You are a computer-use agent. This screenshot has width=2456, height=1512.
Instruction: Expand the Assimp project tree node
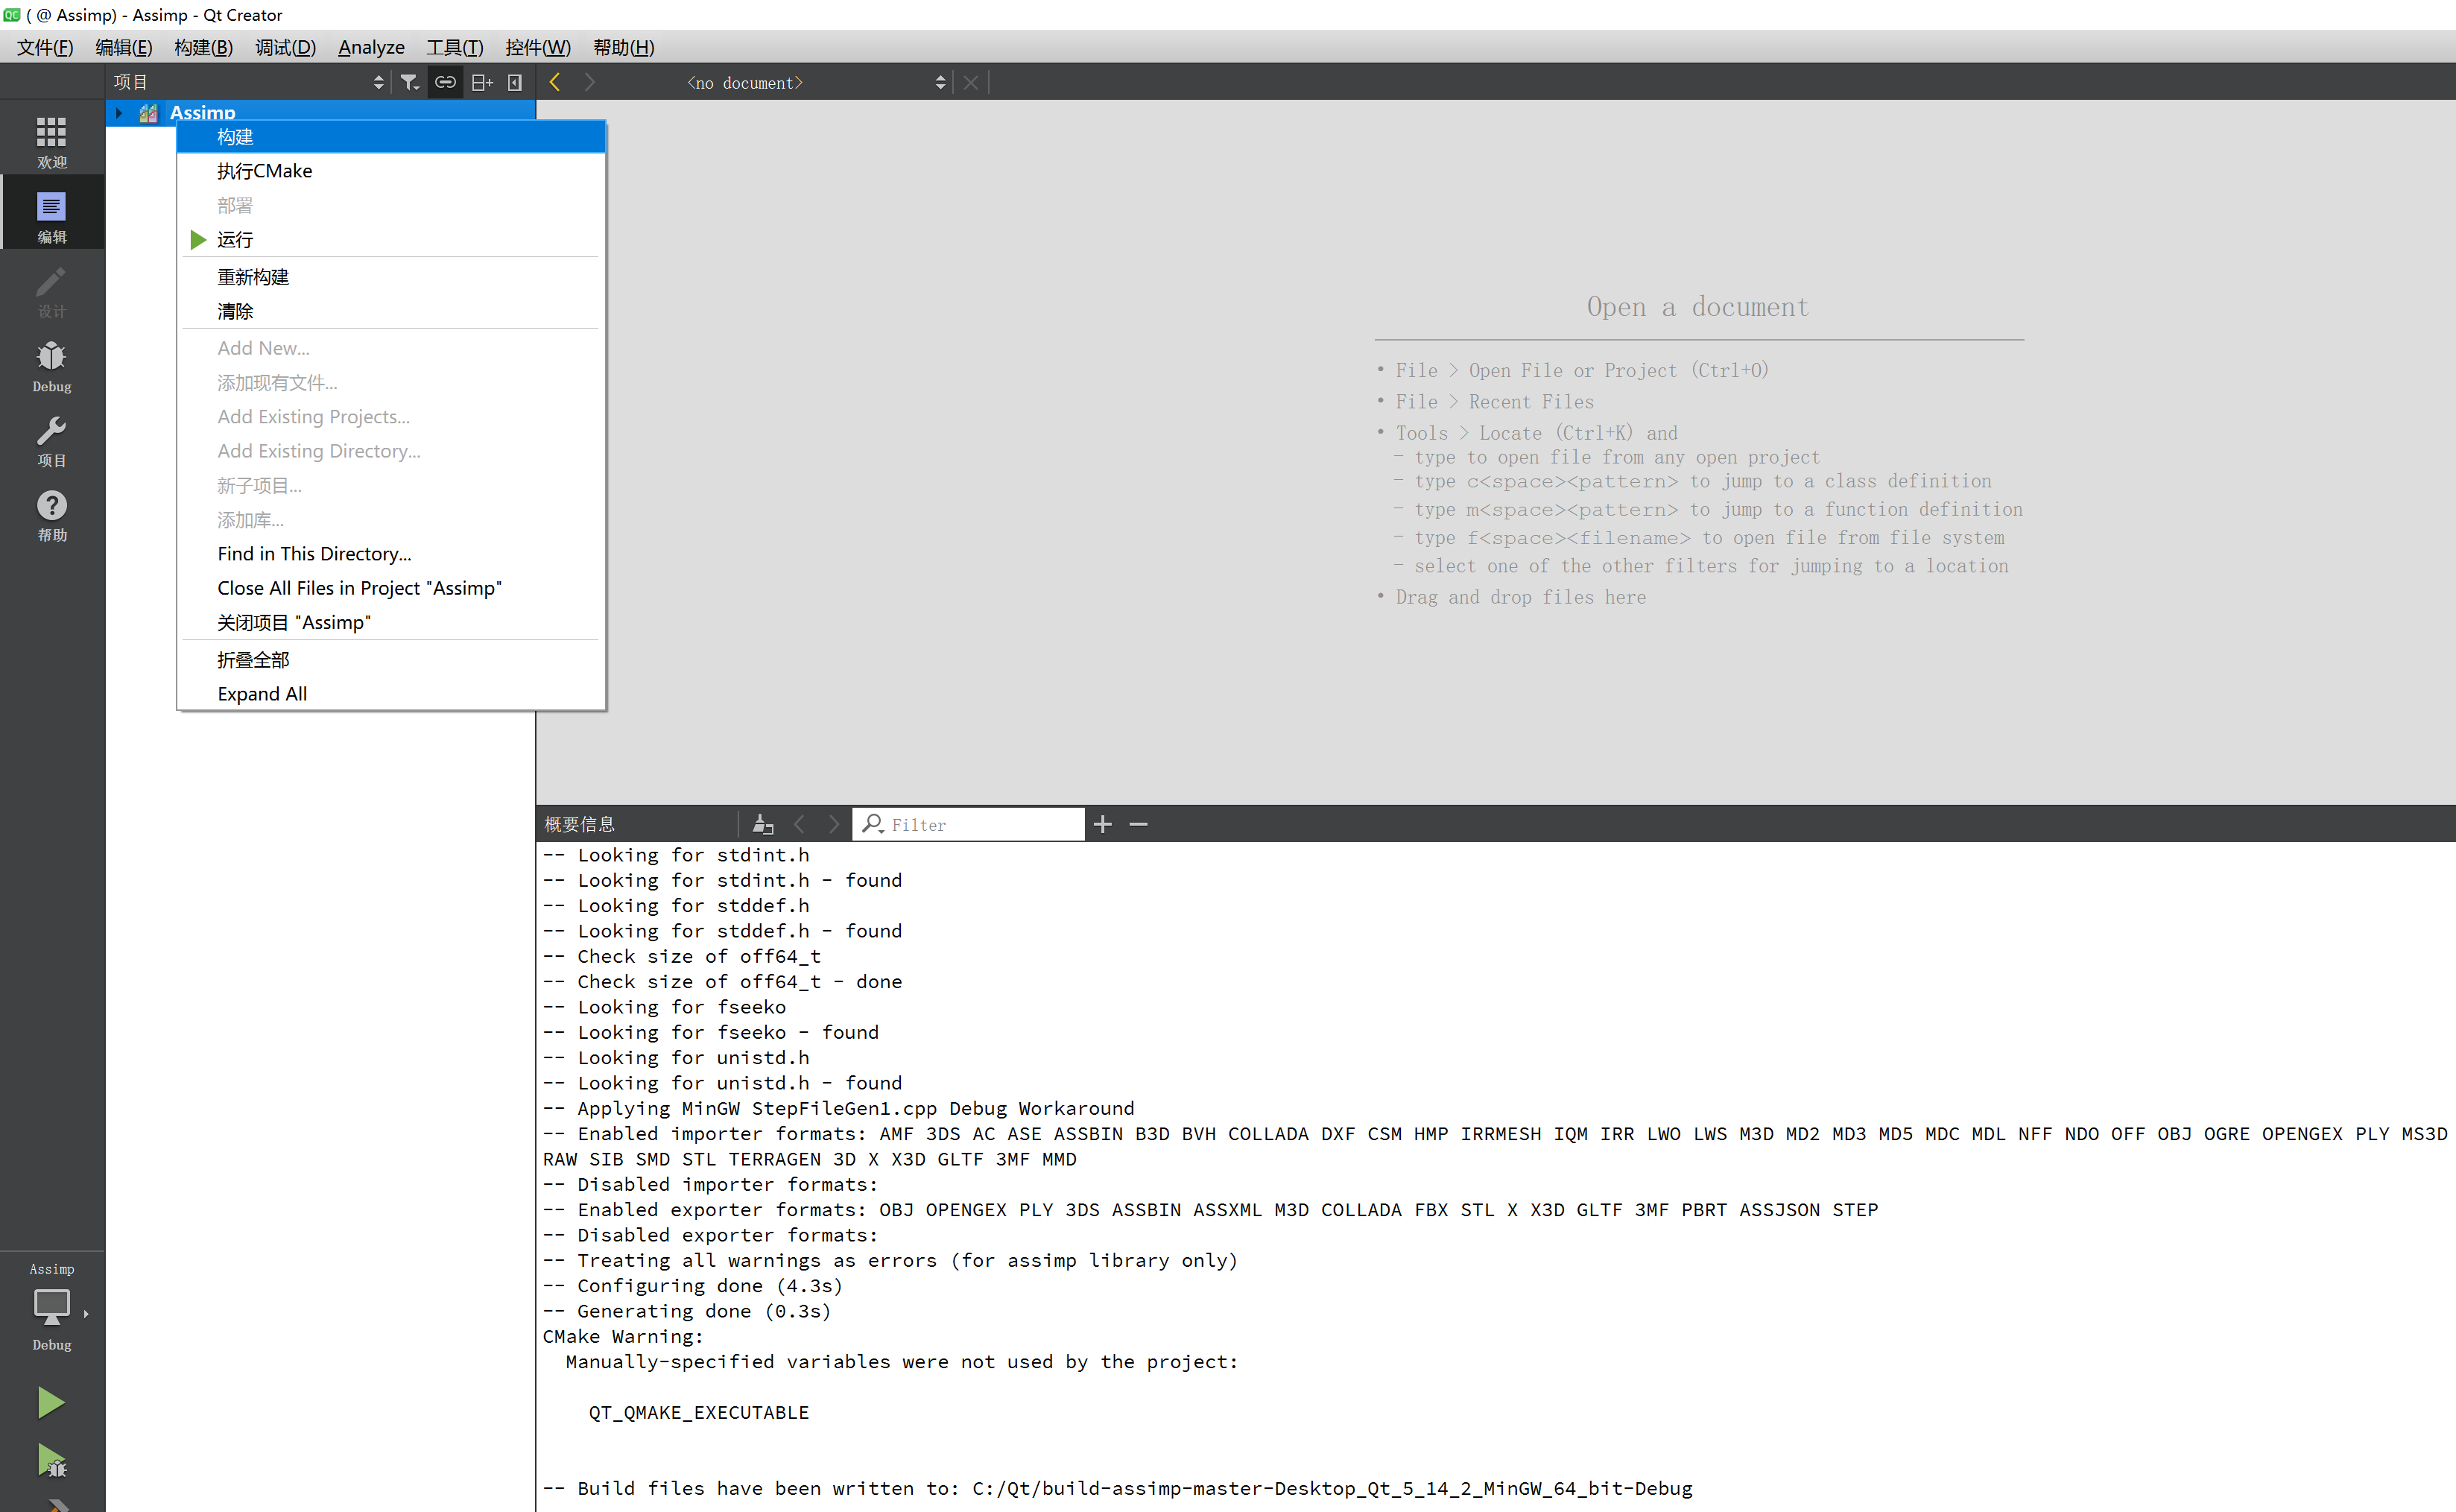coord(119,113)
